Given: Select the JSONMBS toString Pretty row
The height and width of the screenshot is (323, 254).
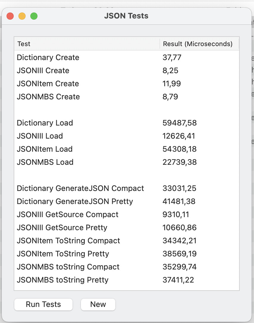Looking at the screenshot, I should (127, 280).
